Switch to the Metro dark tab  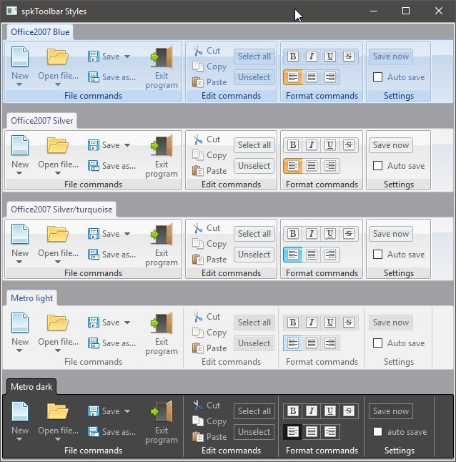point(31,387)
